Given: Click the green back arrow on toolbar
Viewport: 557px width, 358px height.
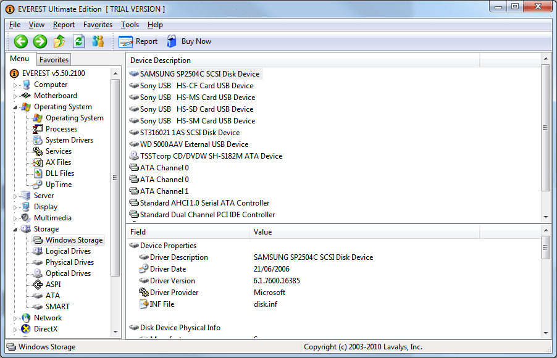Looking at the screenshot, I should point(20,41).
